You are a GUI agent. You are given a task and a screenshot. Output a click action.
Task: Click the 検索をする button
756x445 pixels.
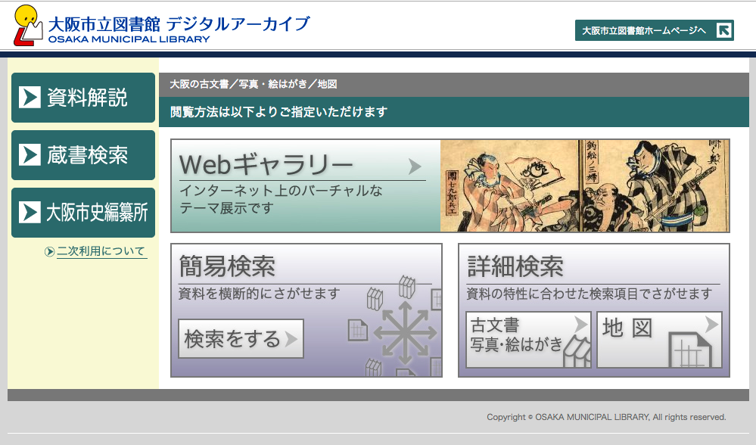tap(241, 338)
